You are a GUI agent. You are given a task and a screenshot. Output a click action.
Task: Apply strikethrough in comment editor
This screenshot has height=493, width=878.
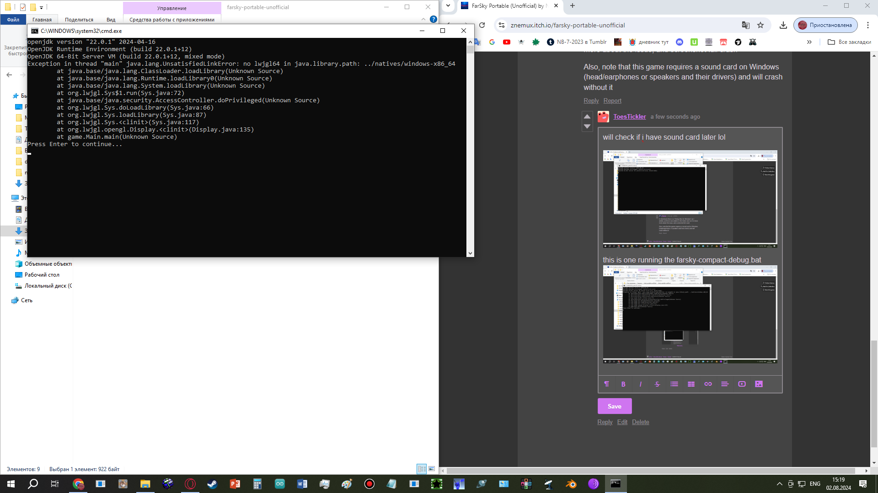[x=657, y=384]
